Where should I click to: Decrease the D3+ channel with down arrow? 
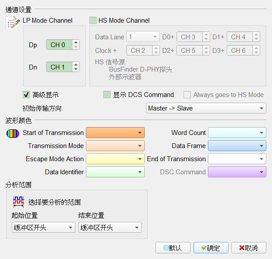point(256,53)
